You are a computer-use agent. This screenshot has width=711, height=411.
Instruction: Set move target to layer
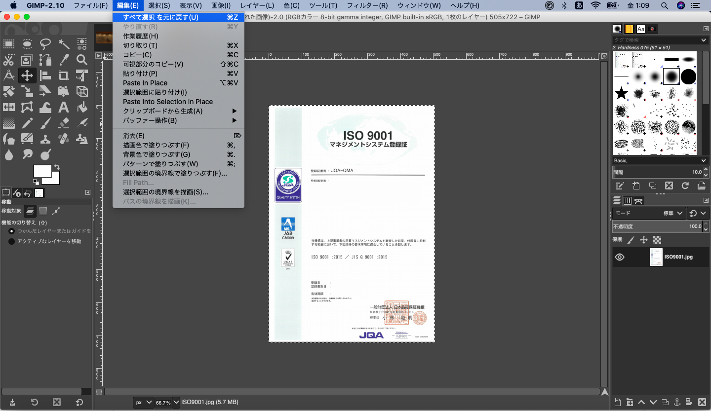click(x=30, y=211)
